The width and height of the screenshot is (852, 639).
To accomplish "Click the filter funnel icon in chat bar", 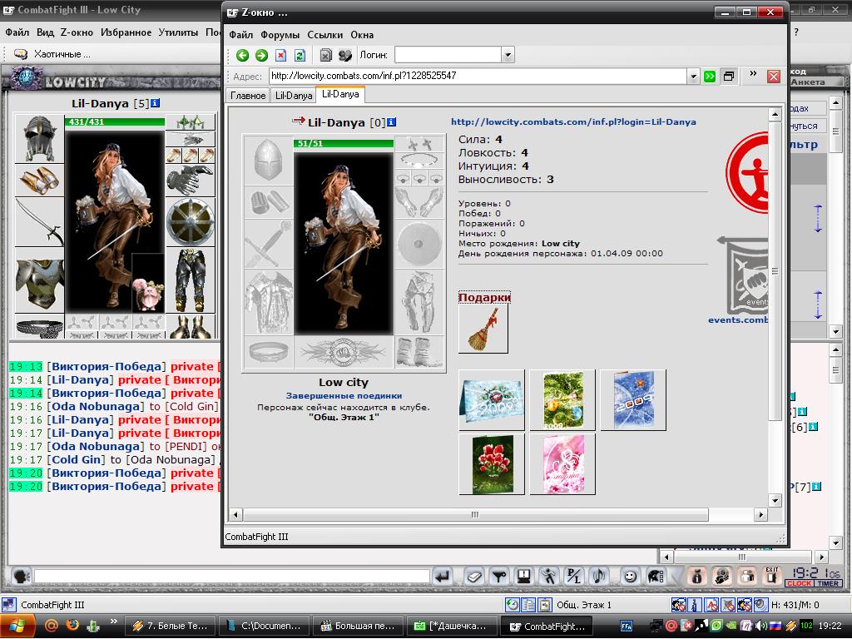I will (x=498, y=576).
